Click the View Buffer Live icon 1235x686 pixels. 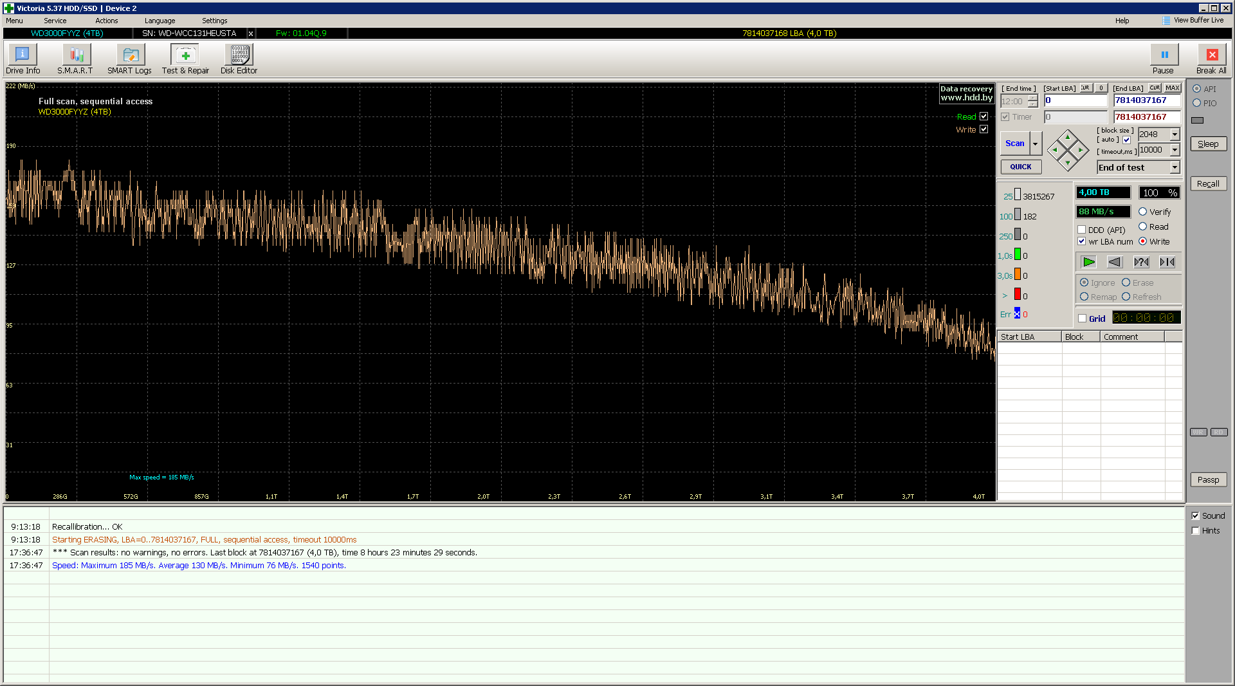click(x=1167, y=21)
